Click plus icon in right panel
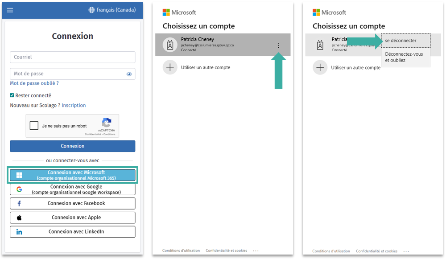 tap(320, 67)
